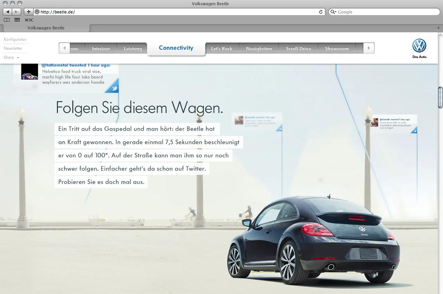Open a new tab with the plus
Screen dimensions: 443x294
pyautogui.click(x=439, y=28)
